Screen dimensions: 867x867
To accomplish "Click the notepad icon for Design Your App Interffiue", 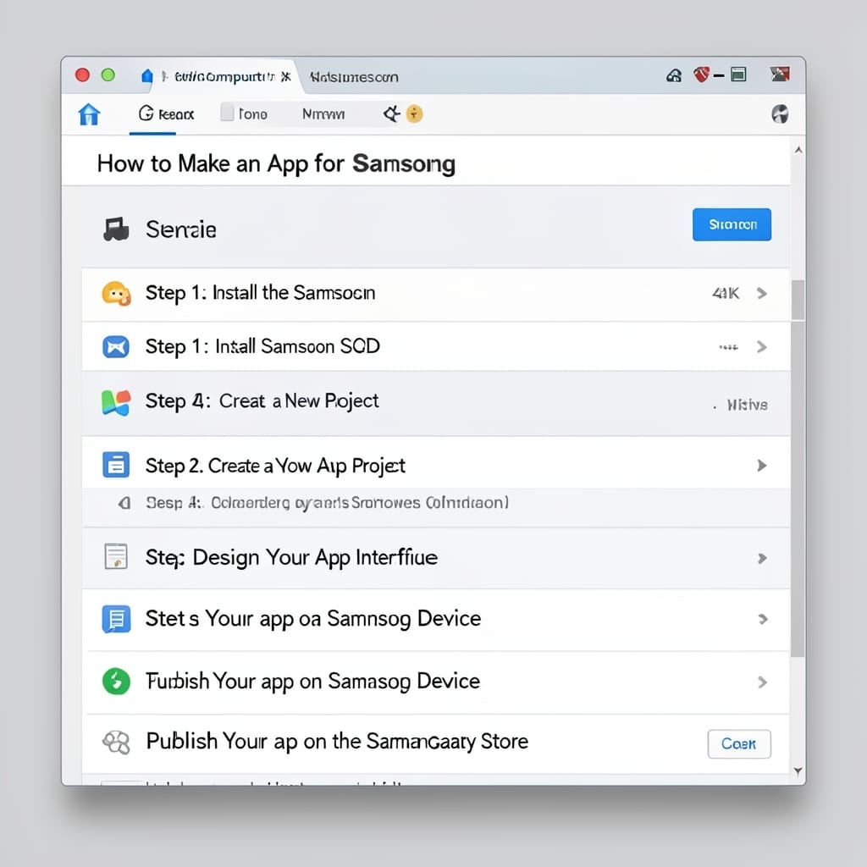I will pos(116,556).
